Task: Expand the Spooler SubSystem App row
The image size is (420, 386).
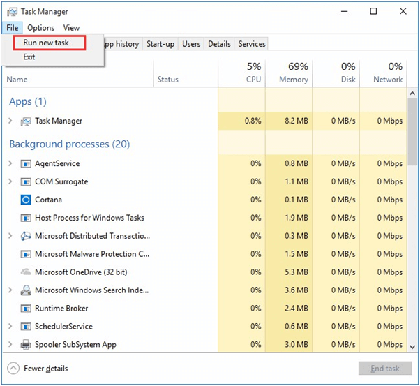Action: tap(10, 344)
